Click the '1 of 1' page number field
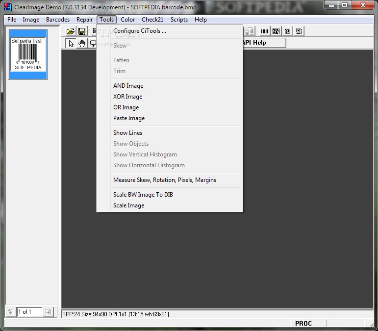This screenshot has width=378, height=331. [x=29, y=312]
